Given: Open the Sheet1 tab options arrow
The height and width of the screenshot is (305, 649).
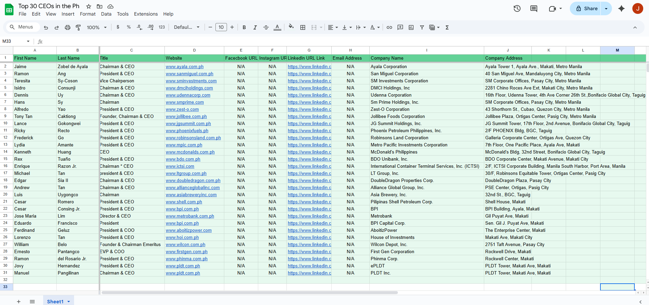Looking at the screenshot, I should click(69, 302).
